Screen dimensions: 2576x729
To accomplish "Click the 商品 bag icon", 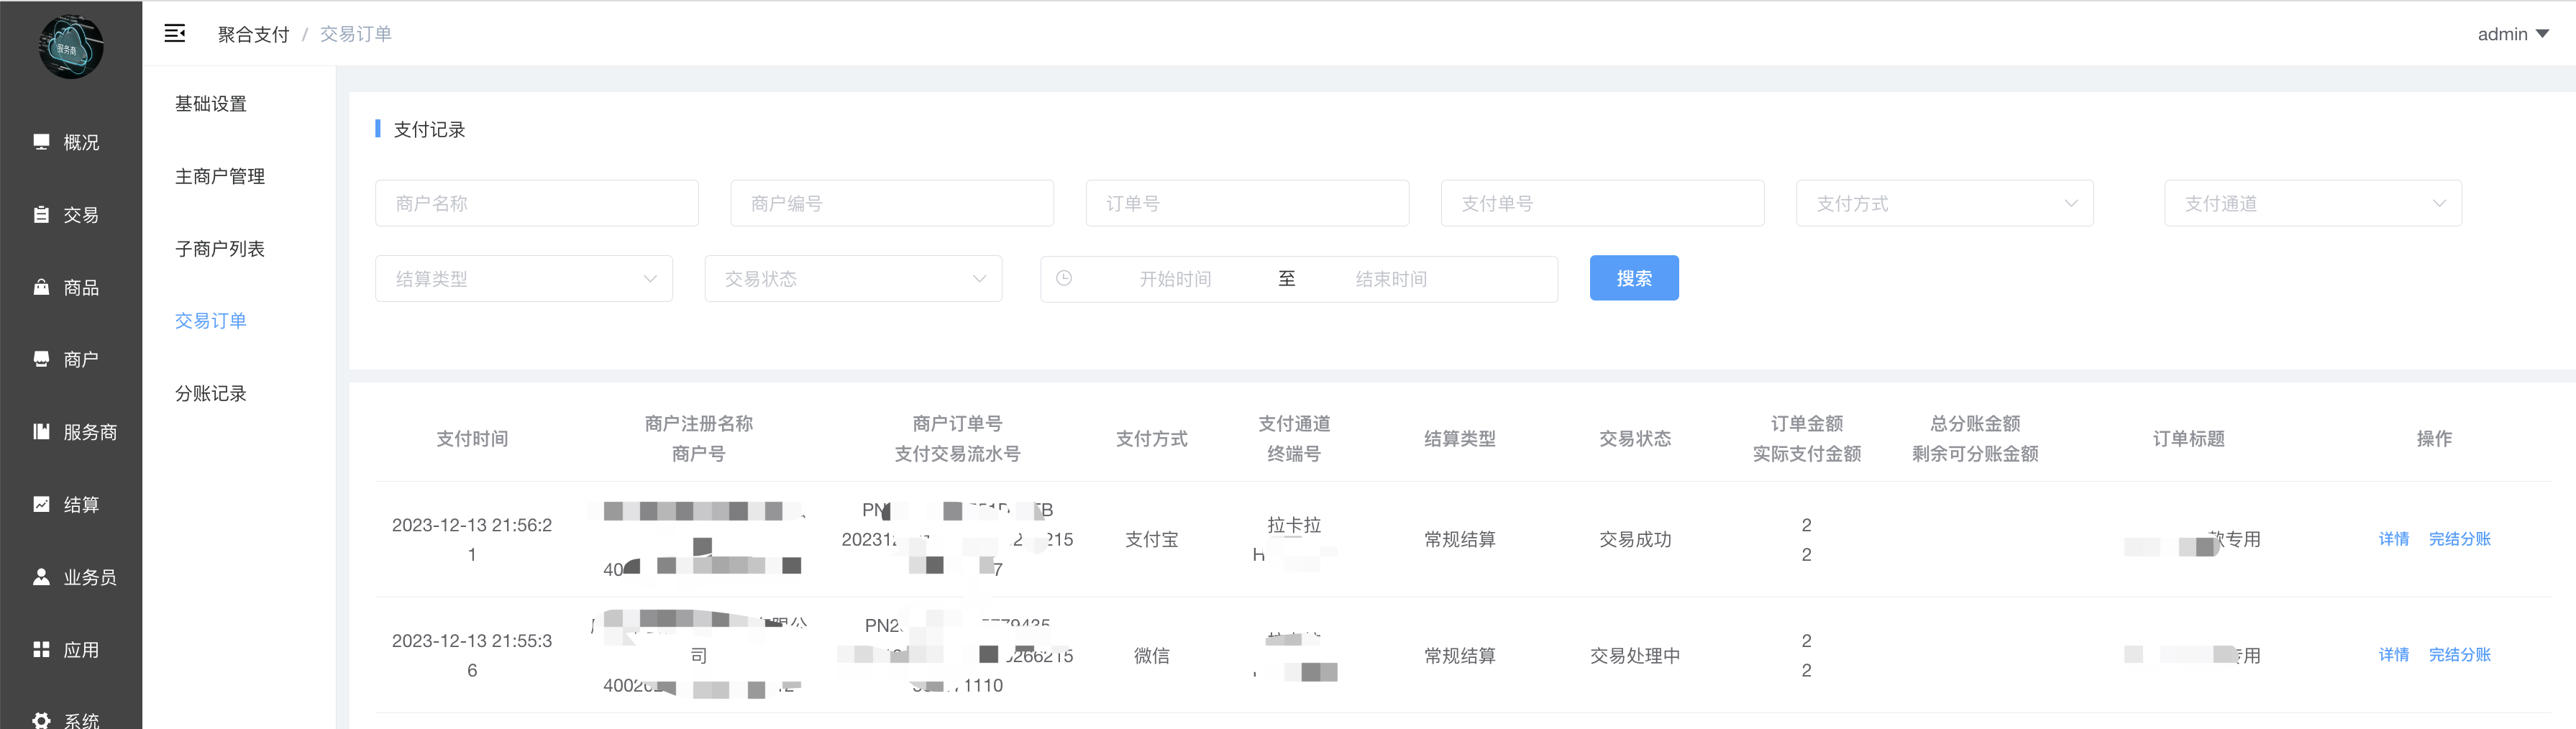I will (41, 287).
